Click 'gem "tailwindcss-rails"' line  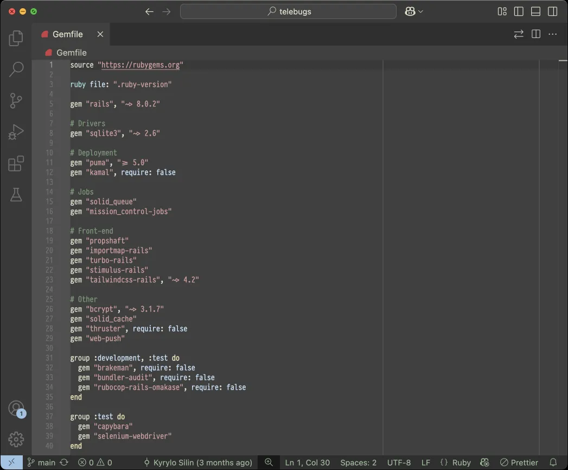(x=135, y=280)
